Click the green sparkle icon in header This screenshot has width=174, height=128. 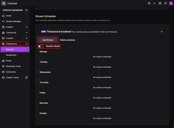[155, 3]
